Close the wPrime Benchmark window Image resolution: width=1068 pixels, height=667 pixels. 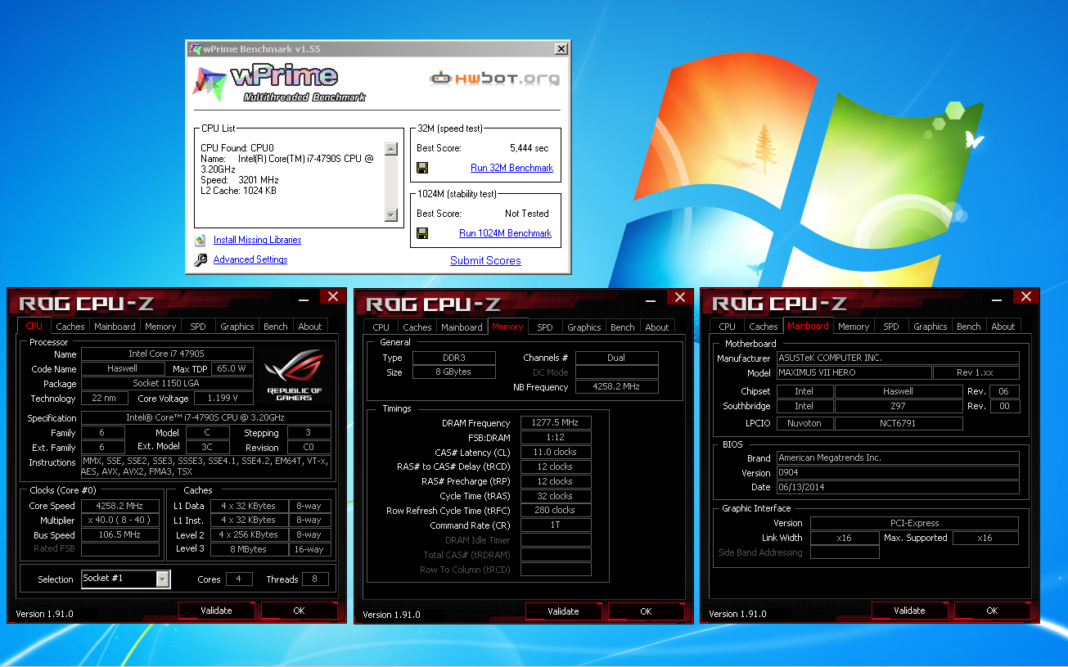tap(561, 49)
